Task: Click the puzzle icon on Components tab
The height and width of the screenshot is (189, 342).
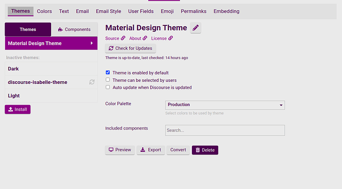Action: point(60,29)
